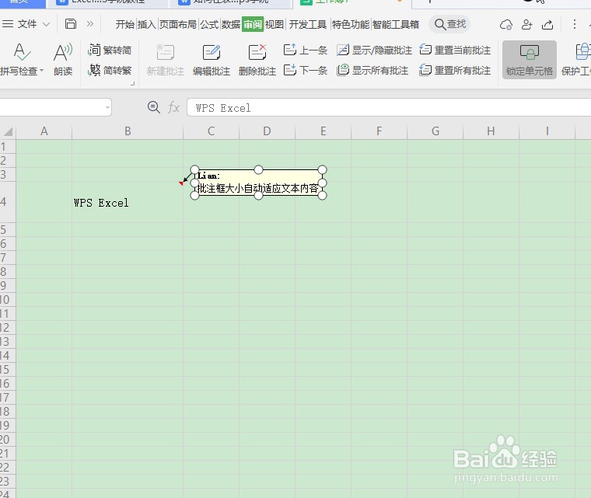
Task: Select column B header
Action: click(x=128, y=131)
